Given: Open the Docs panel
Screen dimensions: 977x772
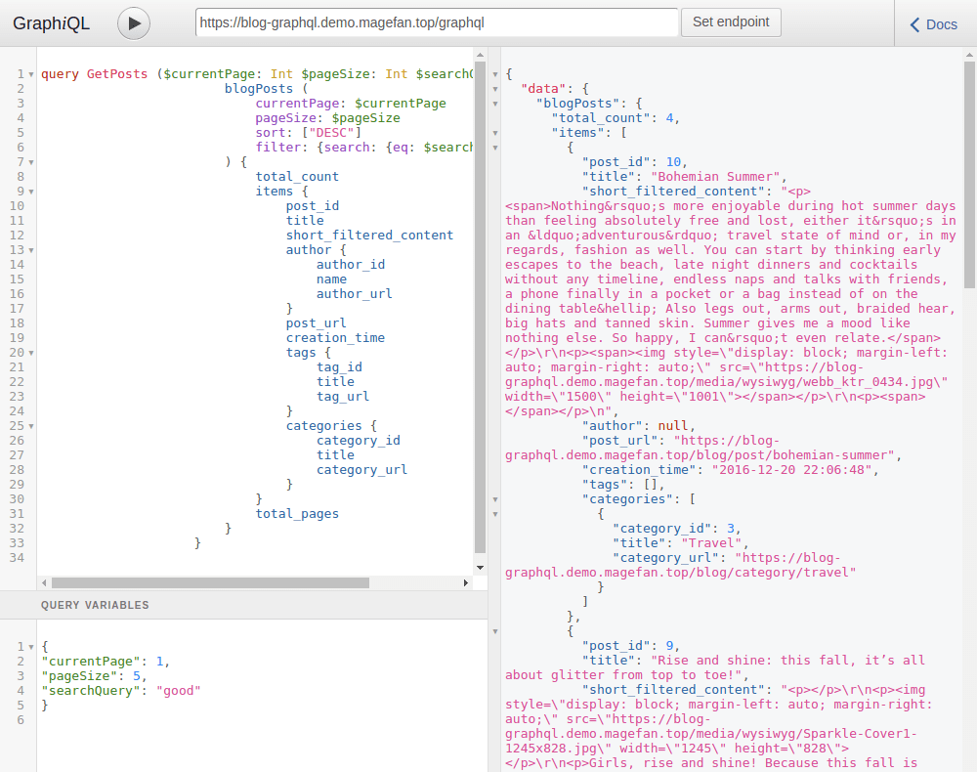Looking at the screenshot, I should pyautogui.click(x=933, y=24).
